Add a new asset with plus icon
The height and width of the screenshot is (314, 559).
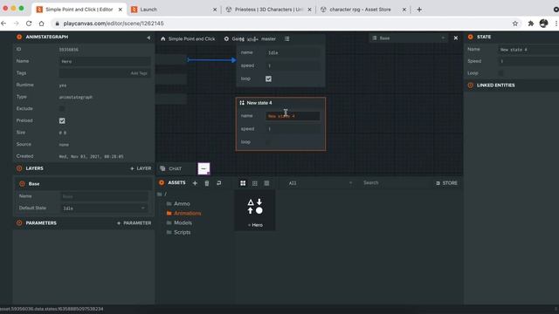[x=195, y=183]
